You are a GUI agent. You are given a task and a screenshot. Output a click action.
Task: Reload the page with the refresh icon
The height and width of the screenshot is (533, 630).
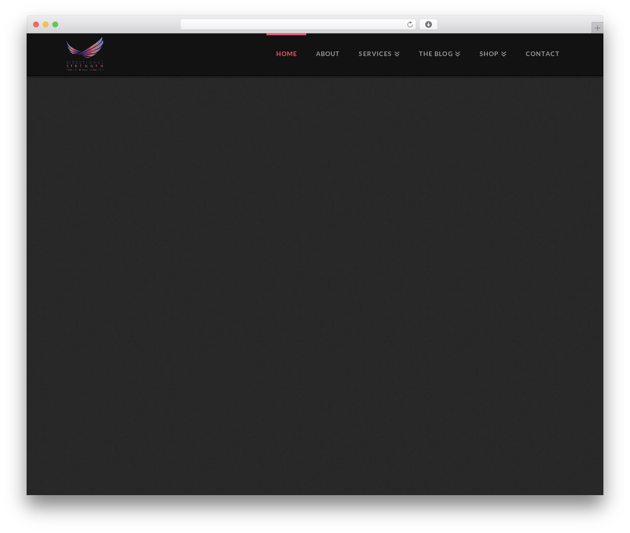(x=409, y=25)
